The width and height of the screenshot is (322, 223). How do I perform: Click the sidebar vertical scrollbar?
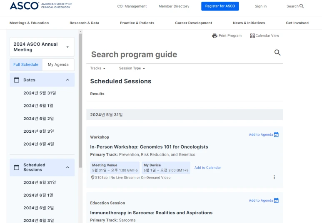click(80, 101)
